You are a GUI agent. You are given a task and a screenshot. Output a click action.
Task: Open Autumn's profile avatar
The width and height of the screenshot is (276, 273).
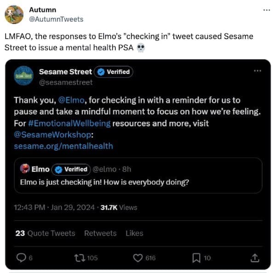coord(14,14)
